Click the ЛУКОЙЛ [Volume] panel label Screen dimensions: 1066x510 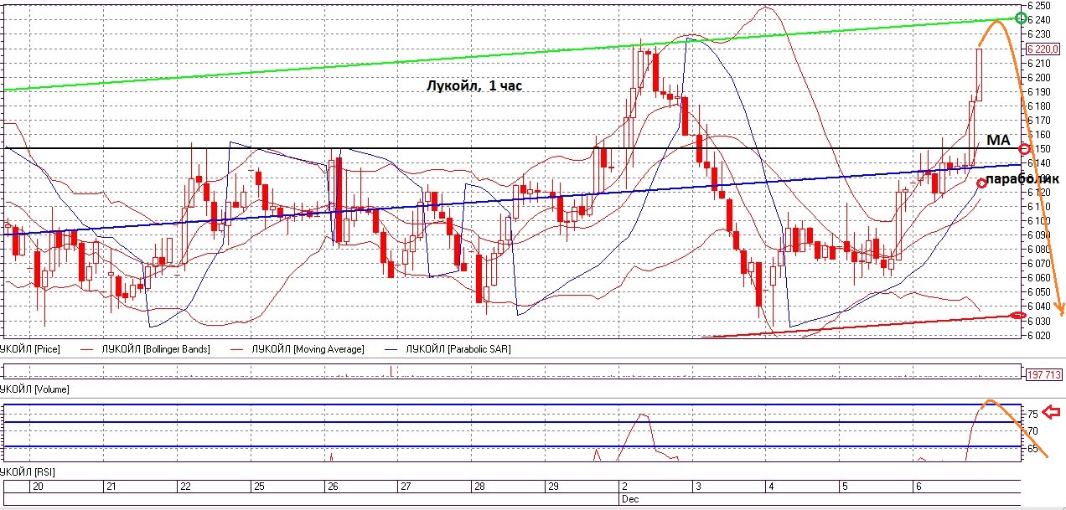[34, 389]
